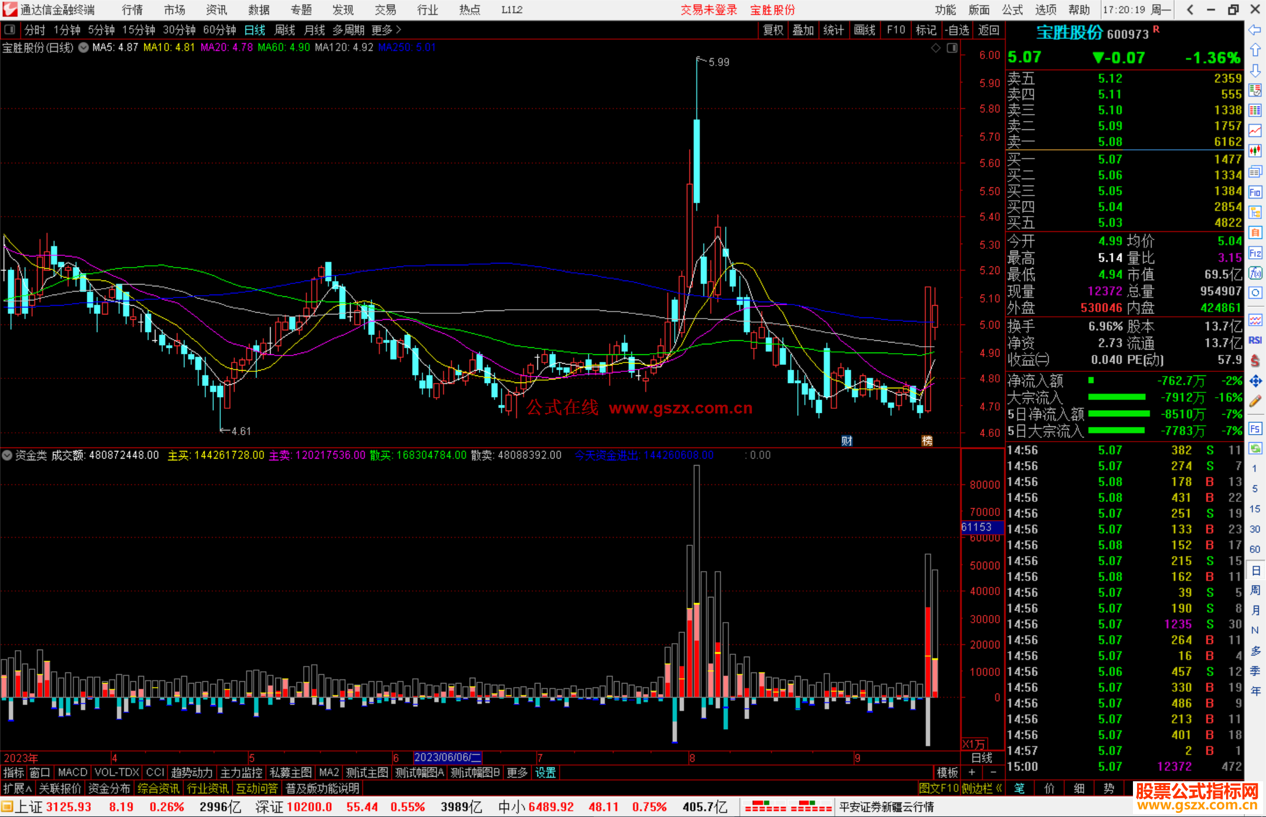Click the zoom-in plus button near 日线
The image size is (1266, 817).
(972, 772)
